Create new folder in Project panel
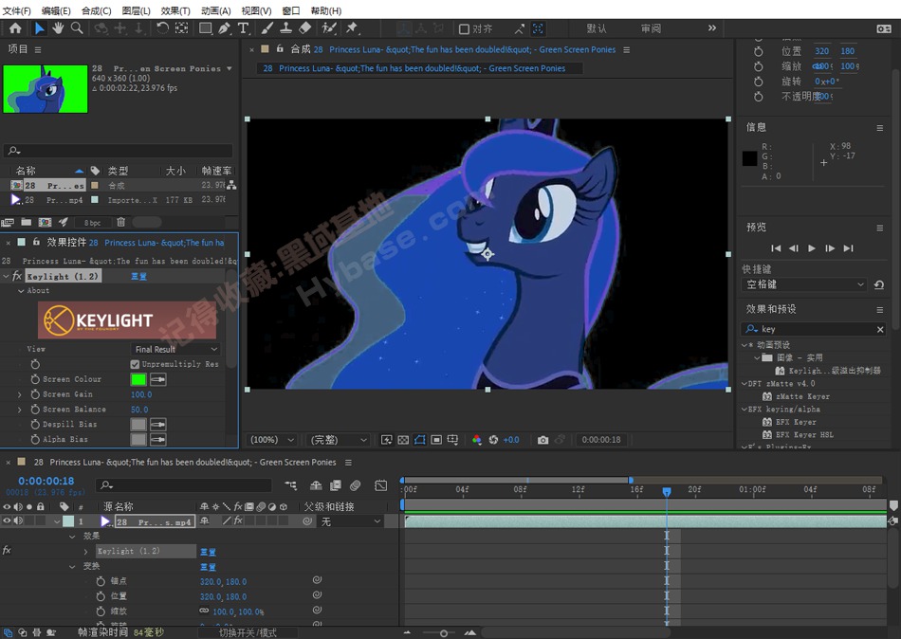901x639 pixels. coord(27,222)
